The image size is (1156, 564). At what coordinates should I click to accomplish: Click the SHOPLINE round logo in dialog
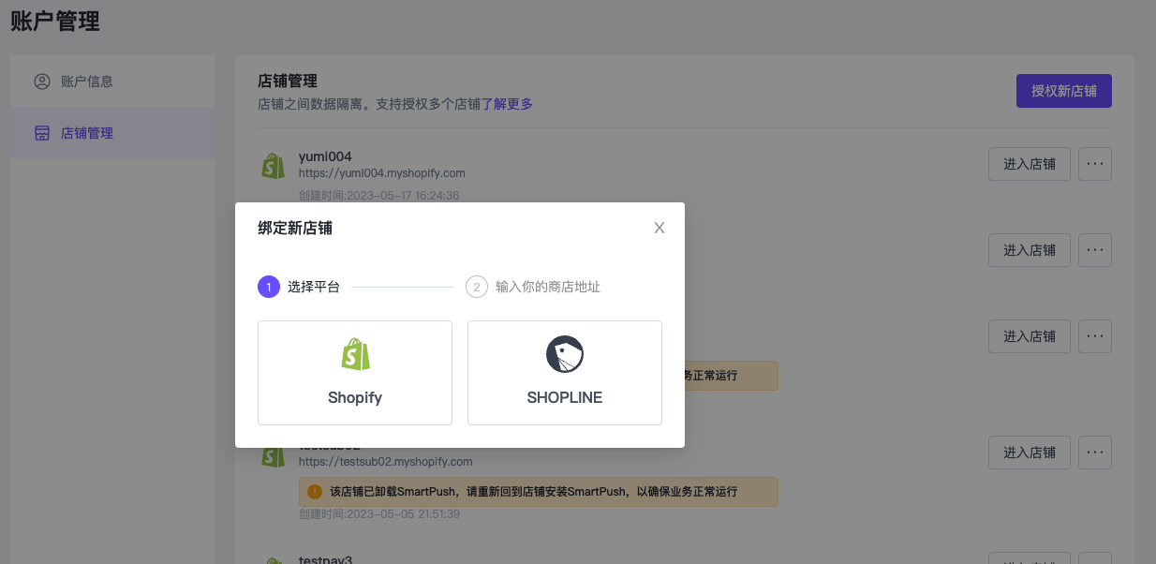click(564, 354)
